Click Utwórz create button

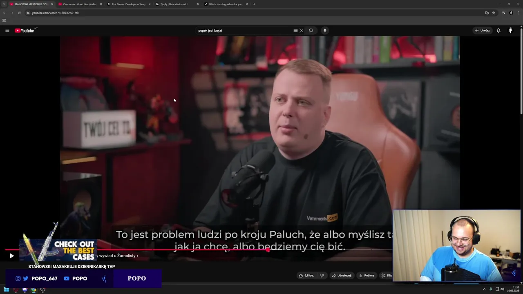(482, 31)
